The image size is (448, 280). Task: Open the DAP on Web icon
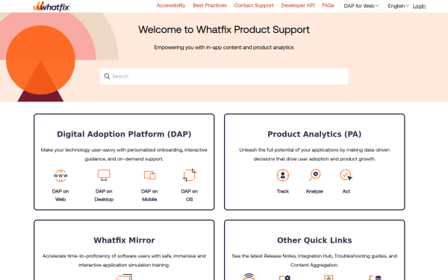60,175
